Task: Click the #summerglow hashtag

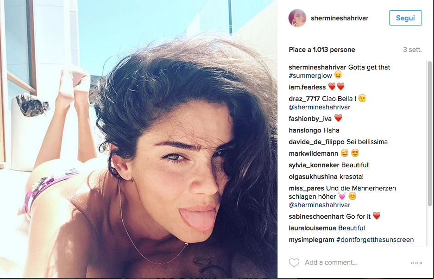Action: click(310, 76)
